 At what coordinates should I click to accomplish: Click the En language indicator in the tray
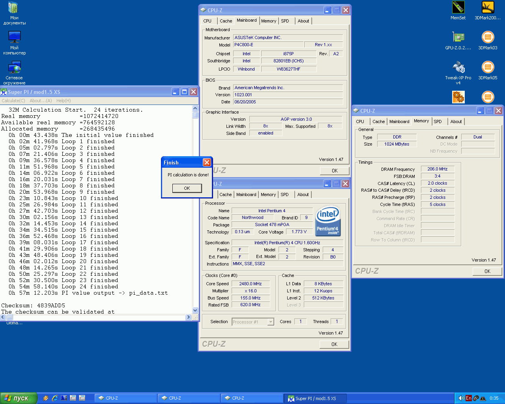tap(468, 398)
